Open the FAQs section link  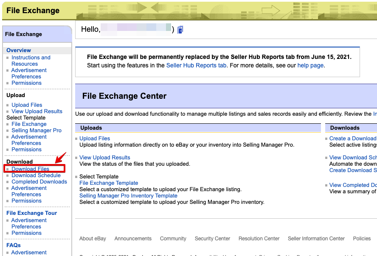(14, 245)
